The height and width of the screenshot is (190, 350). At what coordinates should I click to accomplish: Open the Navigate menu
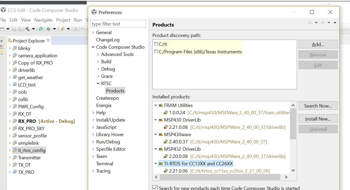click(x=43, y=20)
